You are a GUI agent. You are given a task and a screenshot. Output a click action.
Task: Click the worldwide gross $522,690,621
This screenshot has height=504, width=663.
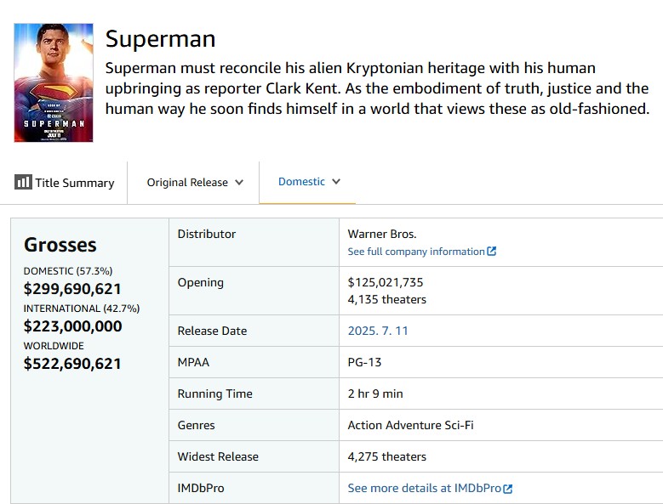72,364
